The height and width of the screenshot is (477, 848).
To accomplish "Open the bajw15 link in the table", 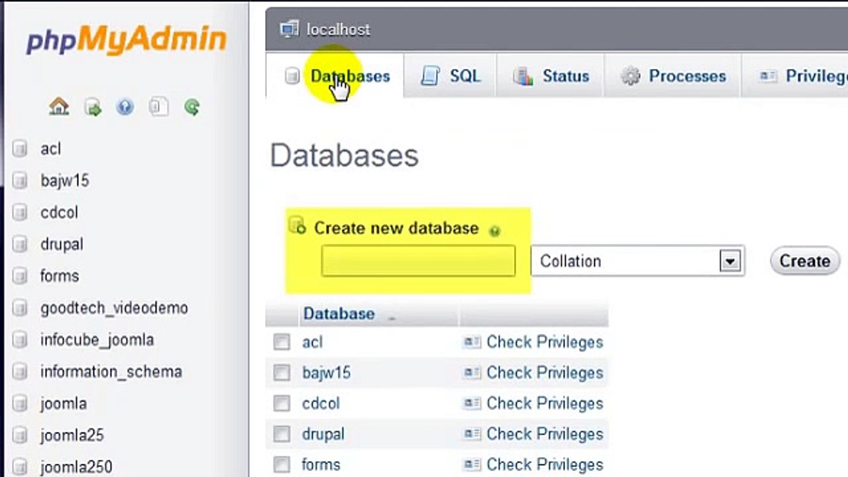I will tap(326, 372).
